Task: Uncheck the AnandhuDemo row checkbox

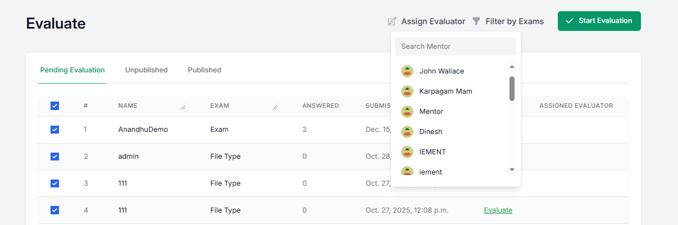Action: [54, 130]
